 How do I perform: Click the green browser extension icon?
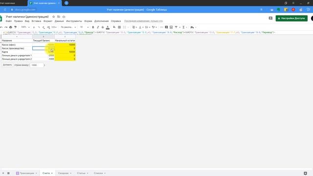point(278,10)
